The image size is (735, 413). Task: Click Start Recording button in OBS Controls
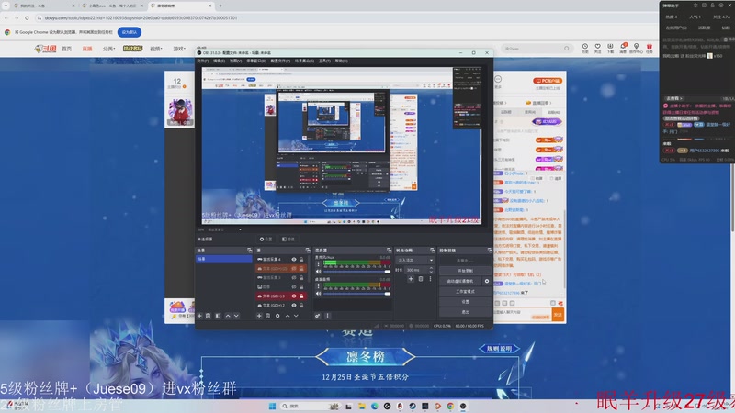pyautogui.click(x=465, y=271)
